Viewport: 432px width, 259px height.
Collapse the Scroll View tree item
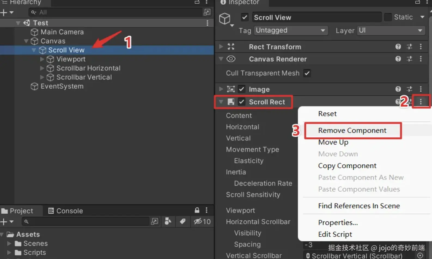(34, 50)
